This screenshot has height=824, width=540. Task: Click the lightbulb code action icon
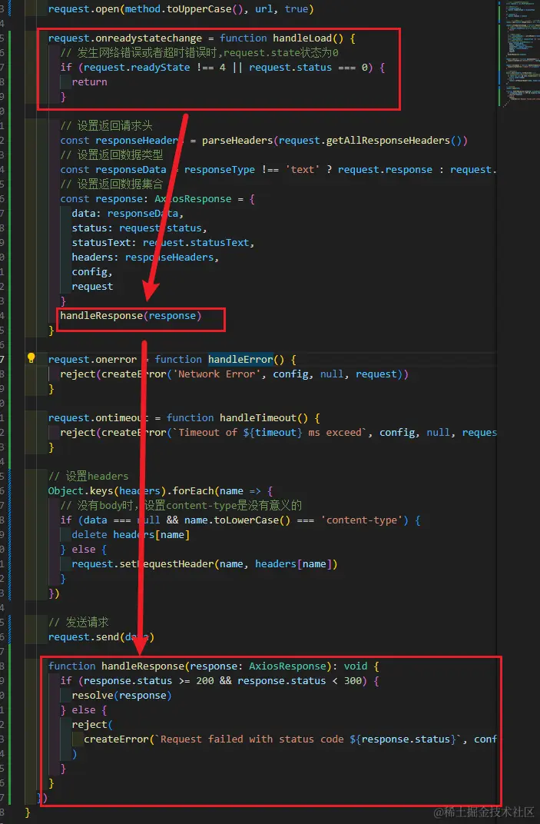[x=31, y=358]
